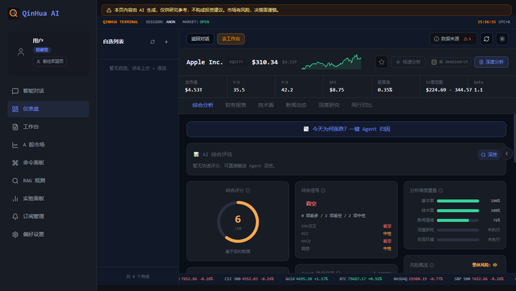Click the MARKET: OPEN status

pos(195,22)
